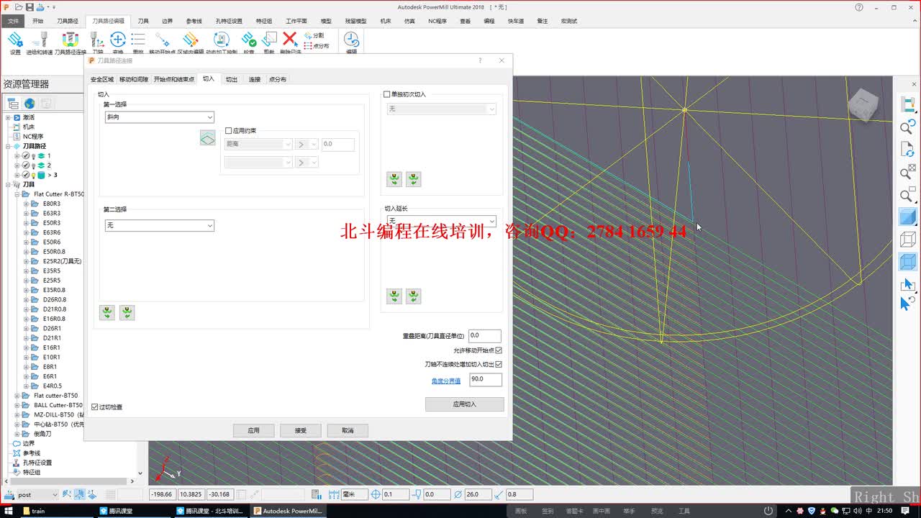Uncheck the 允许移动开始点 checkbox

coord(499,350)
